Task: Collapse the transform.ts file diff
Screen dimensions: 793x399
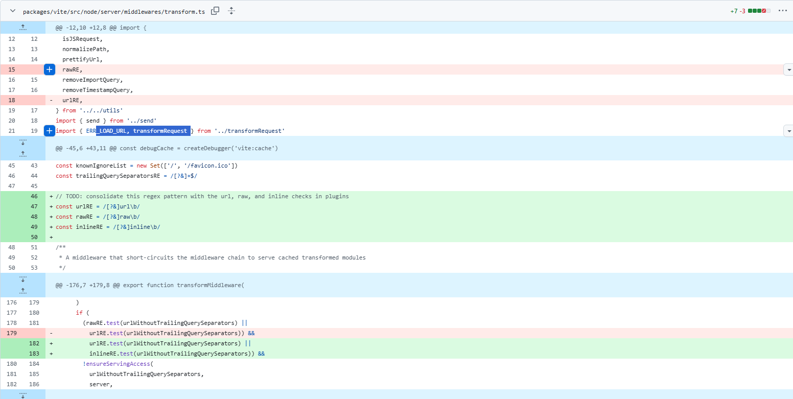Action: (12, 11)
